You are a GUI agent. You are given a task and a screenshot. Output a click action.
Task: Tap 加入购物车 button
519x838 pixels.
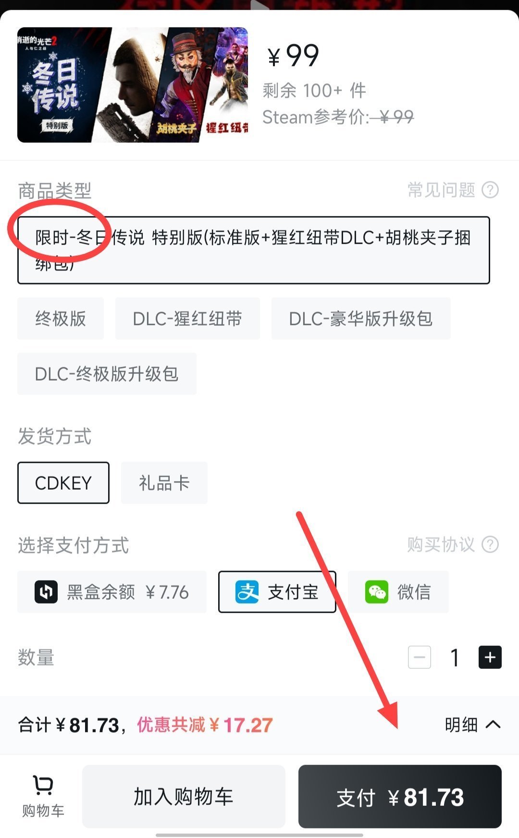tap(184, 796)
